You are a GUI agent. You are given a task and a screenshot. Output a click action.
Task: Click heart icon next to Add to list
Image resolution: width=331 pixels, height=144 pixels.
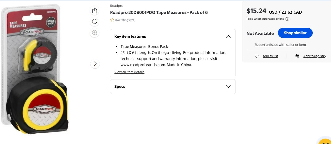pos(257,56)
